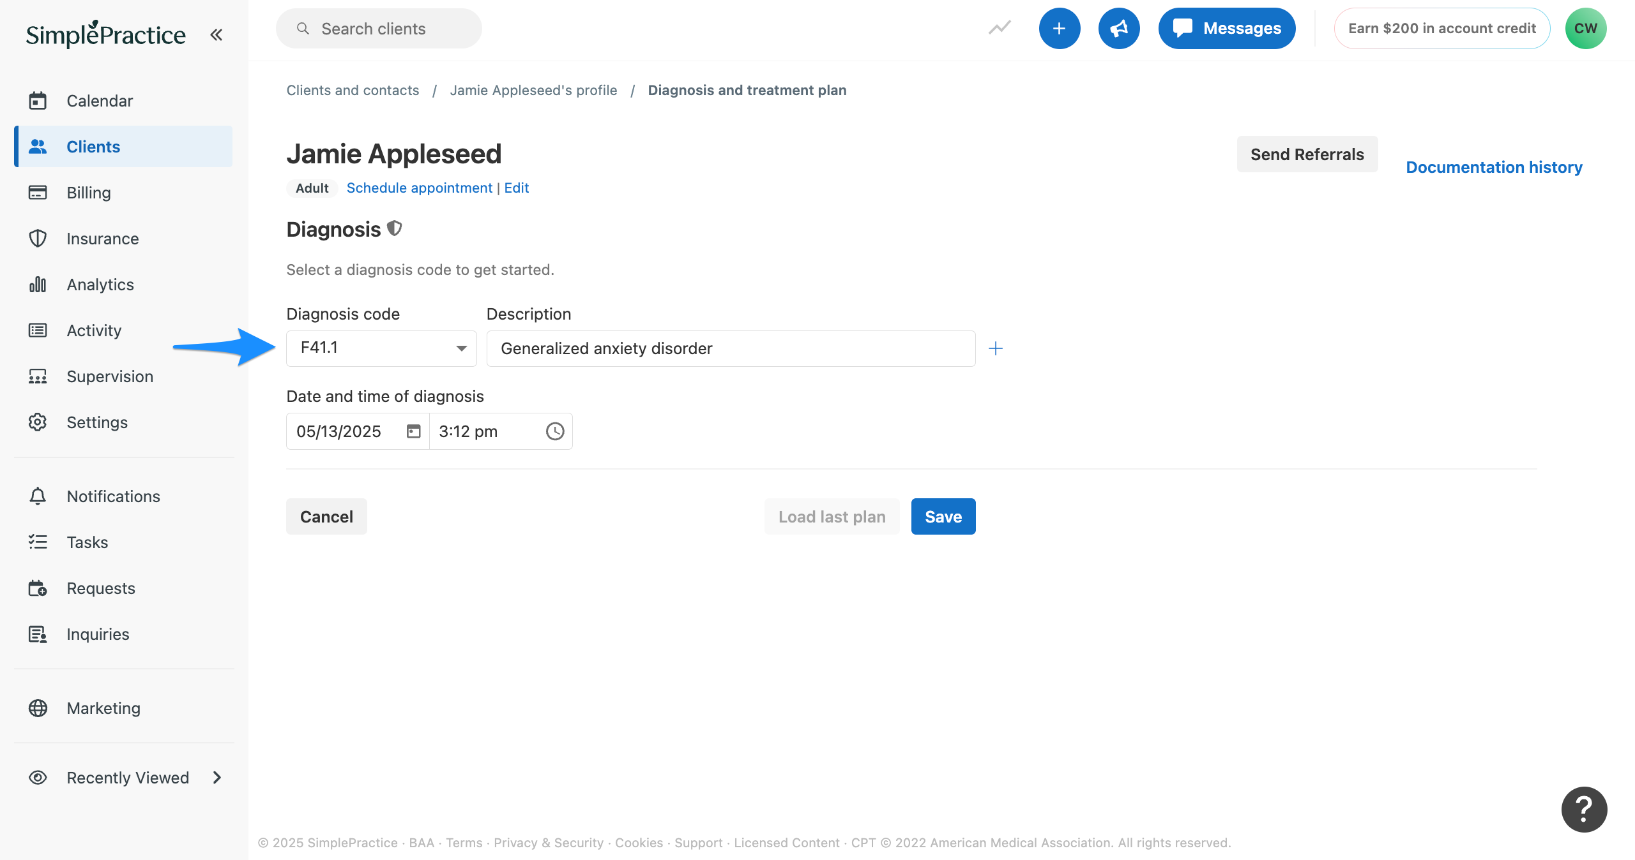Go to the Clients section
The height and width of the screenshot is (860, 1635).
123,147
